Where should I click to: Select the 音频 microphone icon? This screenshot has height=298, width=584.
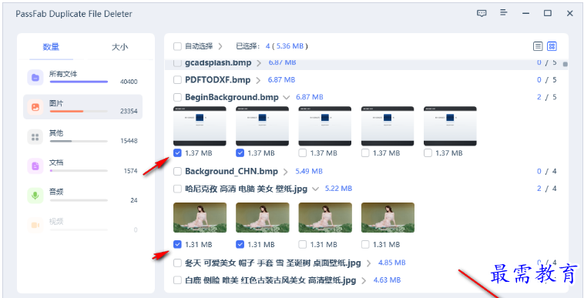(35, 196)
